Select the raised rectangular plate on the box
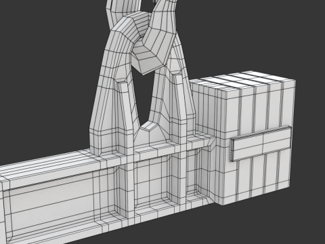The width and height of the screenshot is (325, 244). tap(261, 144)
